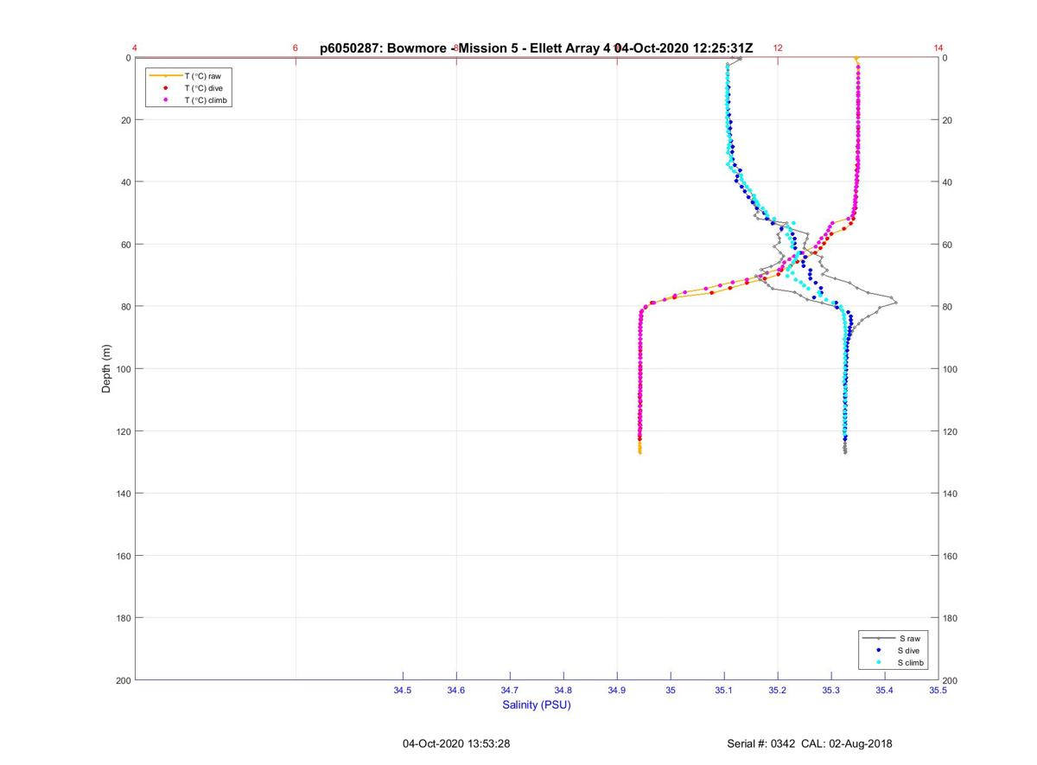Click the 34.9 salinity tick label
Screen dimensions: 1037x765
pyautogui.click(x=617, y=690)
